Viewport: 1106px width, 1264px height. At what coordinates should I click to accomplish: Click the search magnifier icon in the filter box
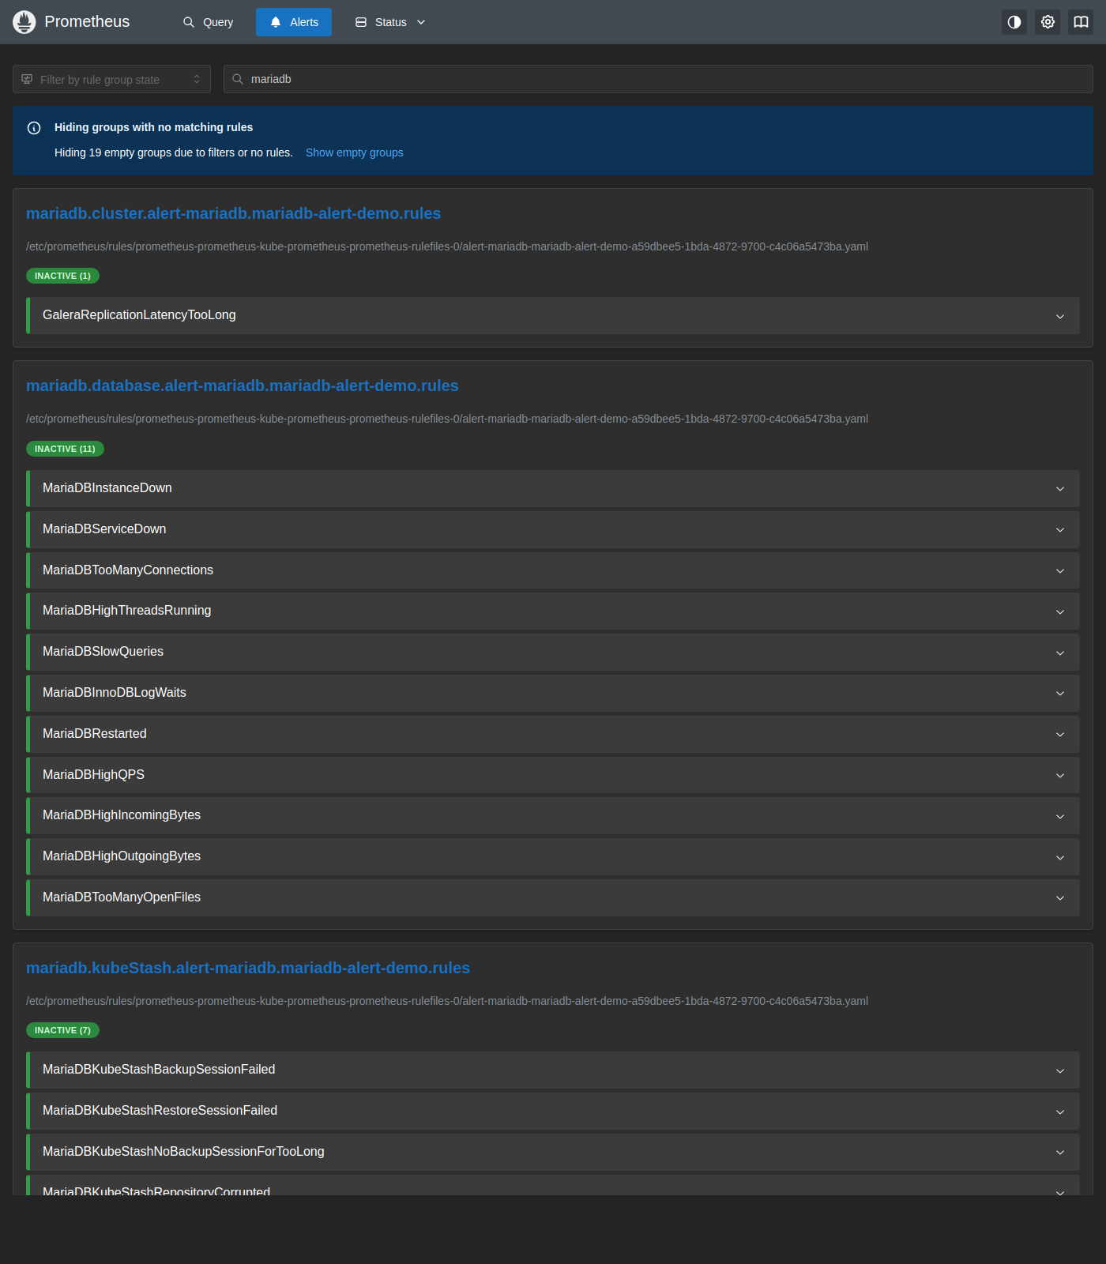click(x=238, y=79)
